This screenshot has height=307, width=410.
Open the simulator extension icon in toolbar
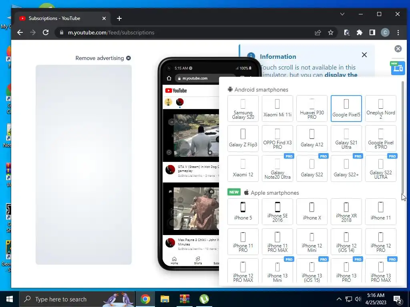(x=347, y=32)
